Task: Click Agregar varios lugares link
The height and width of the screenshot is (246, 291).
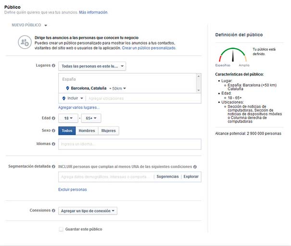Action: [x=79, y=108]
